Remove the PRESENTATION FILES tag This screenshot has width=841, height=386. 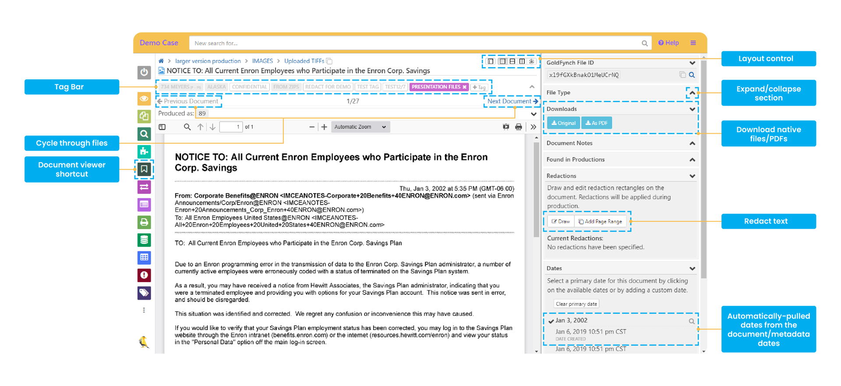tap(465, 87)
